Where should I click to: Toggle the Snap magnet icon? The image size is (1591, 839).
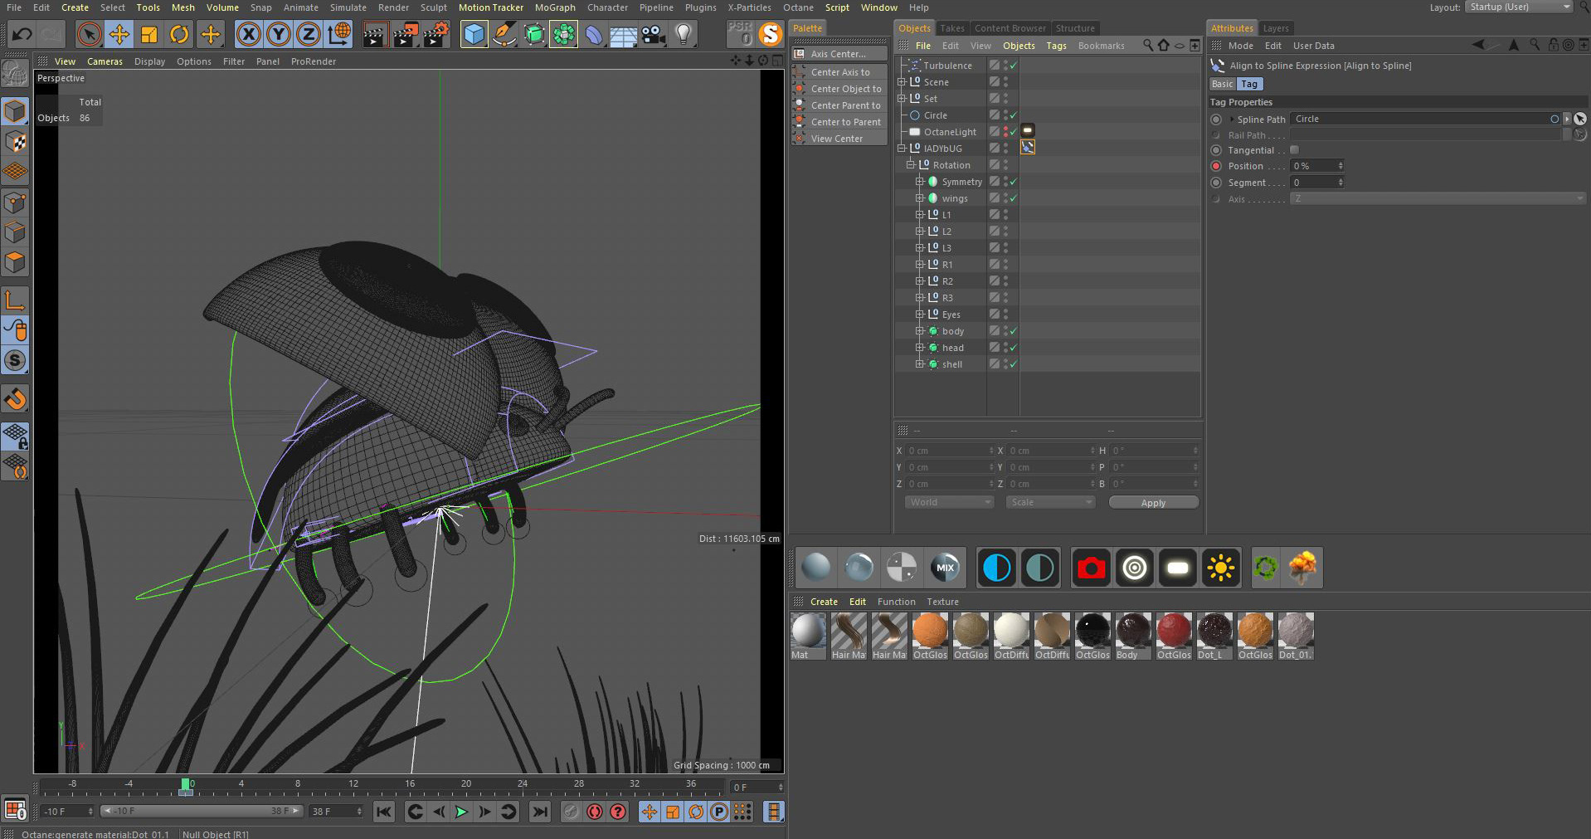[x=15, y=399]
